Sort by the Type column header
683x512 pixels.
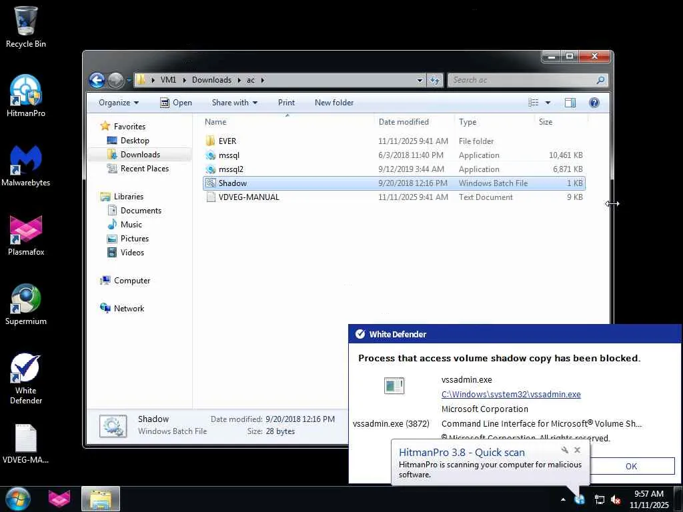point(494,122)
